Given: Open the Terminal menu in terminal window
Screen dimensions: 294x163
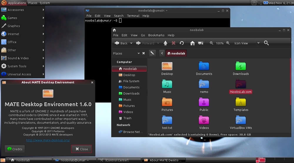Looking at the screenshot, I should [x=133, y=16].
